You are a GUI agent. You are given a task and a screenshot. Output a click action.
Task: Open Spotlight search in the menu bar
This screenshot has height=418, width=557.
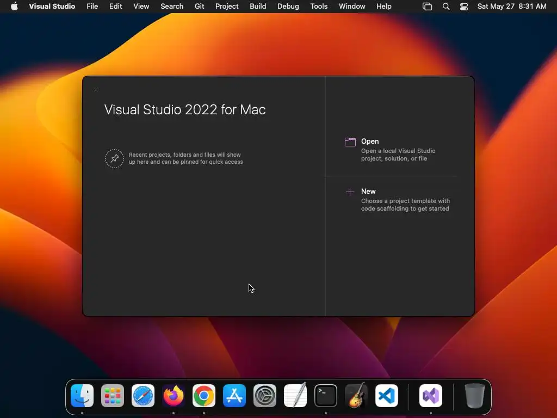click(x=446, y=7)
